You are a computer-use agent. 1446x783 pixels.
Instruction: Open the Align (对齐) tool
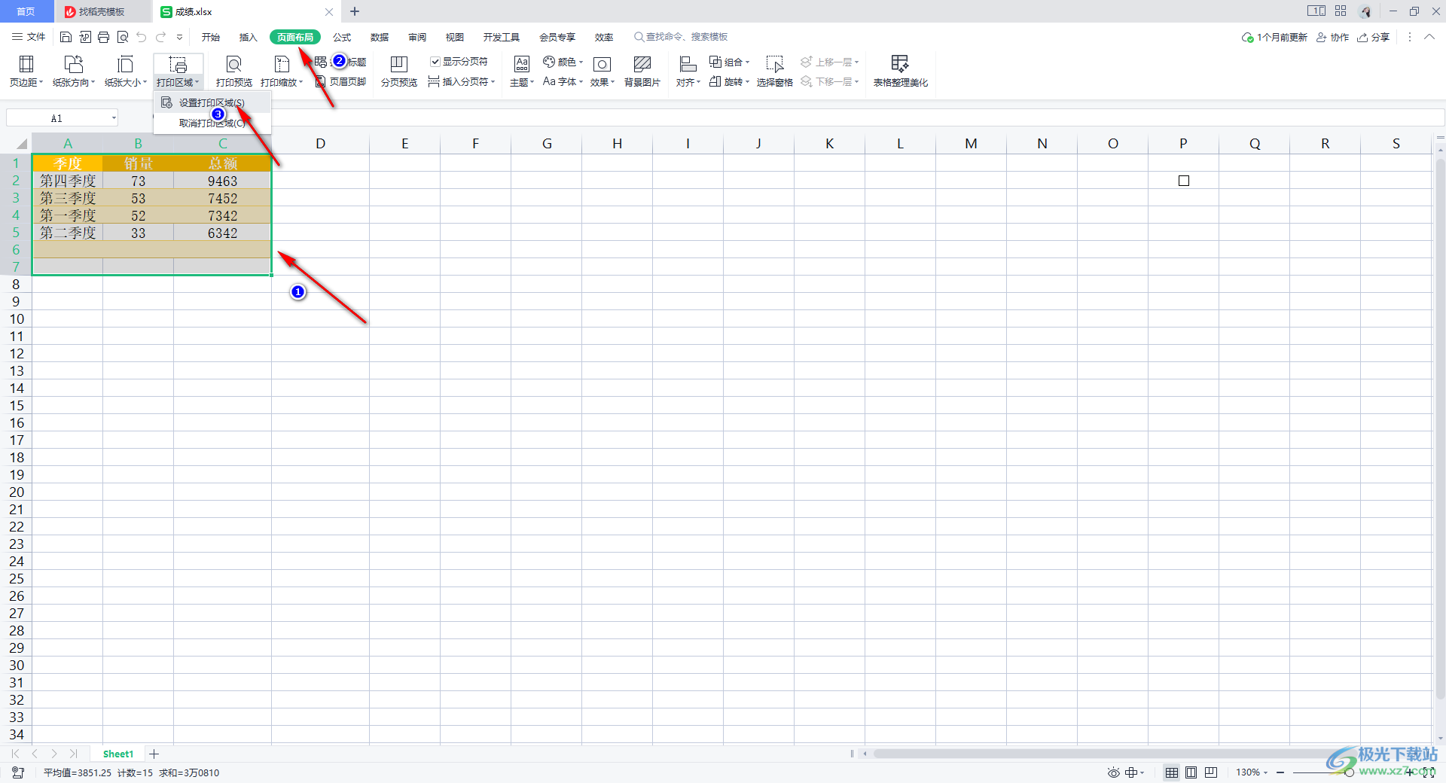click(688, 72)
